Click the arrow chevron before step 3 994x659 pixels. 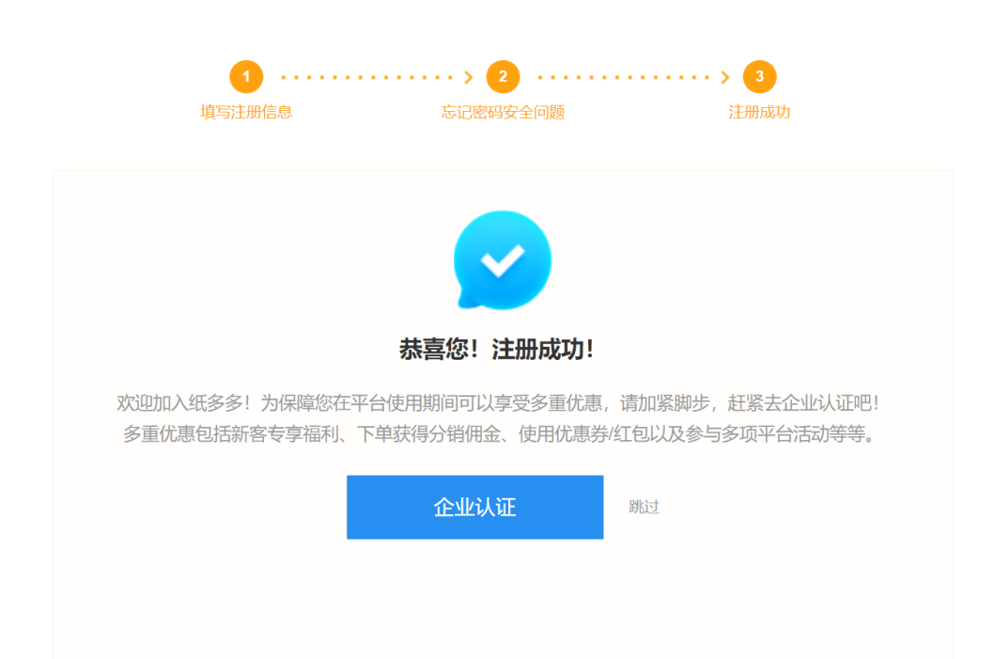coord(725,77)
